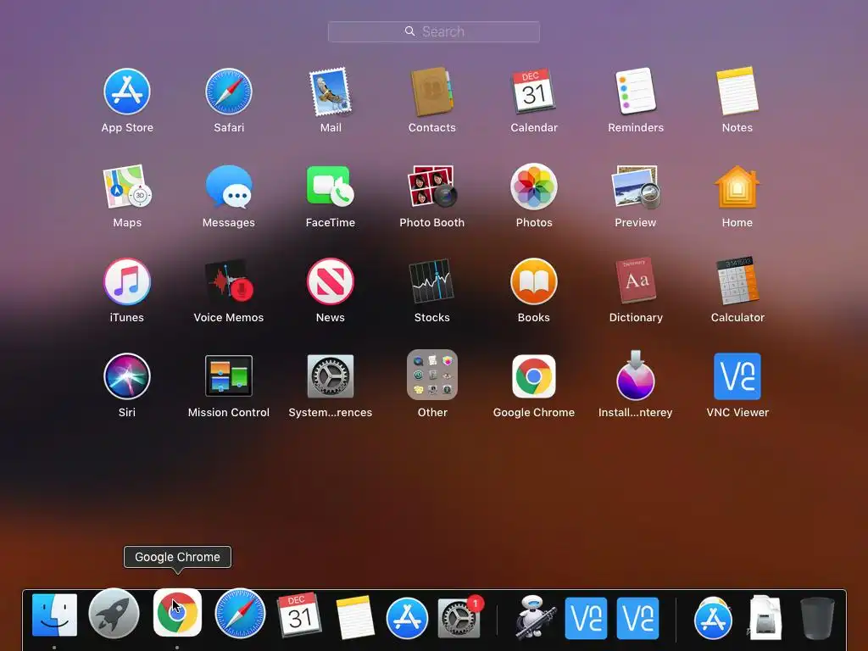The height and width of the screenshot is (651, 868).
Task: Launch the Maps app
Action: tap(127, 187)
